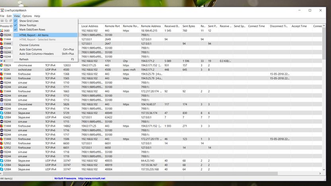Click the svchost icon for process 3224

pos(2,70)
